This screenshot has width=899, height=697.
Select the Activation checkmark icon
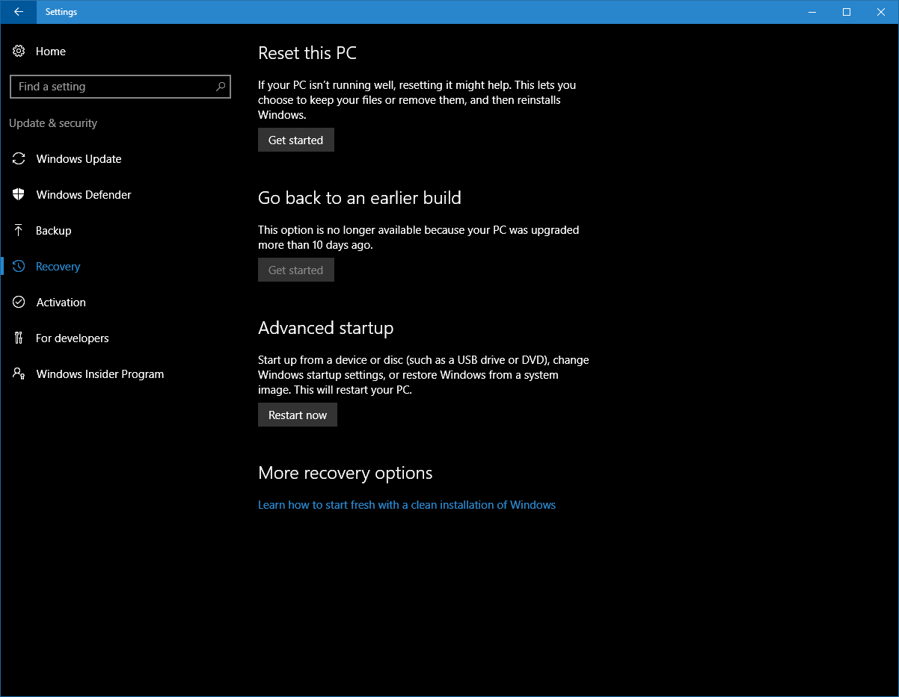click(x=19, y=302)
